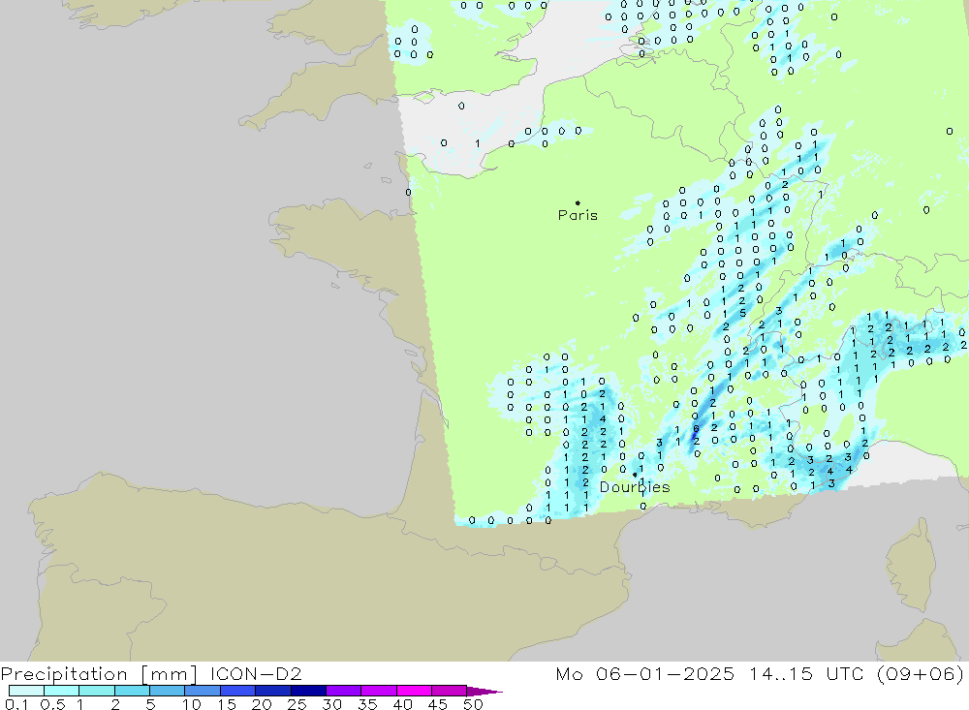Screen dimensions: 969x710
Task: Select the 45–50 mm legend color swatch
Action: point(450,691)
